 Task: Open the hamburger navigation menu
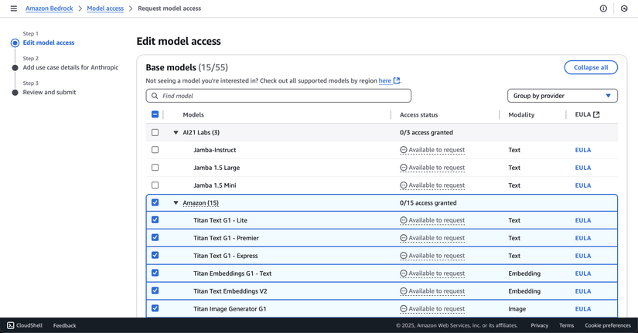point(13,8)
